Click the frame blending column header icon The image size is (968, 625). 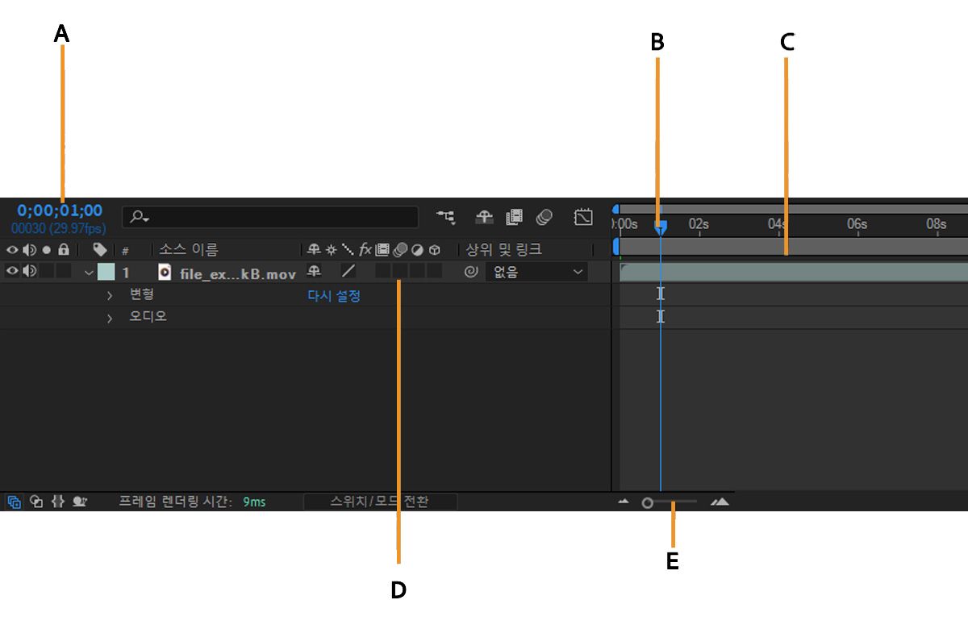point(382,250)
